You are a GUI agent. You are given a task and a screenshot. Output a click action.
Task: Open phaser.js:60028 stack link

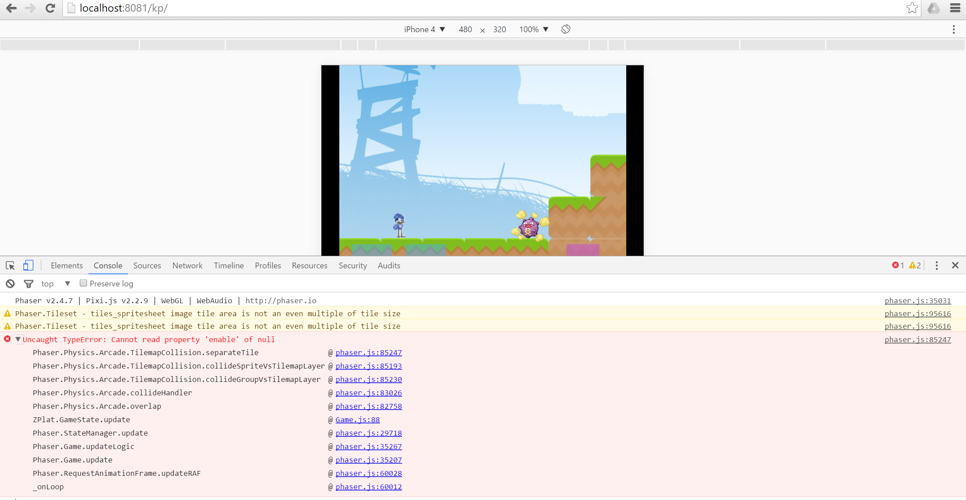tap(368, 473)
